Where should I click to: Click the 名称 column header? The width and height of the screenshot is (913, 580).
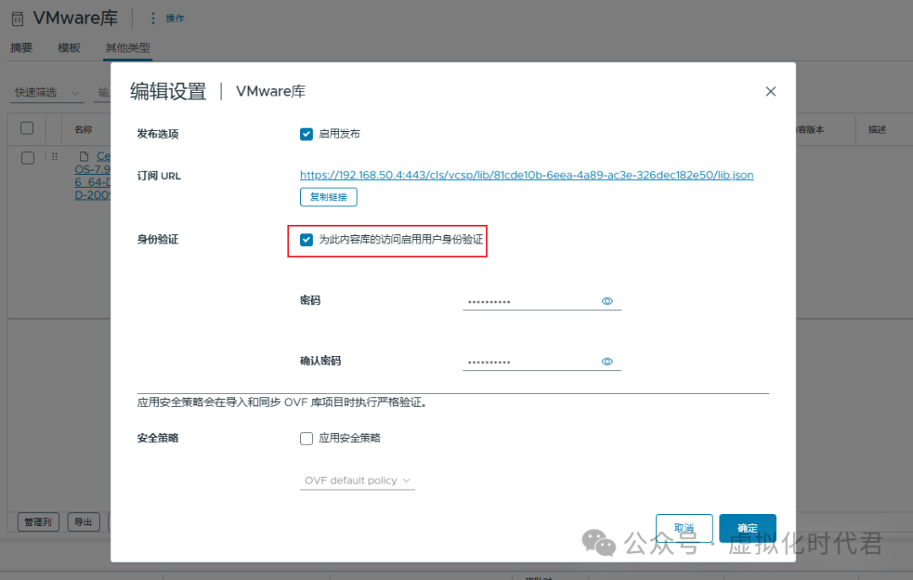(x=83, y=129)
